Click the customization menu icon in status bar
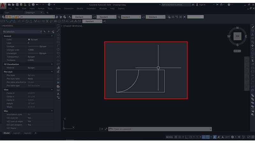Image resolution: width=255 pixels, height=143 pixels. click(x=252, y=137)
